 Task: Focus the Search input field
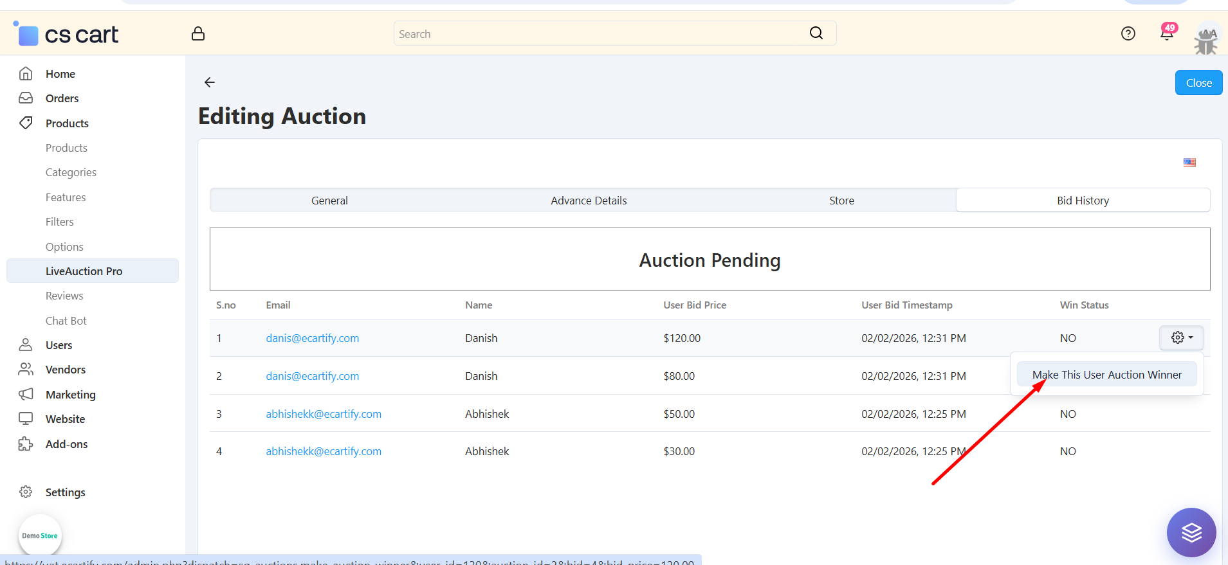point(598,34)
